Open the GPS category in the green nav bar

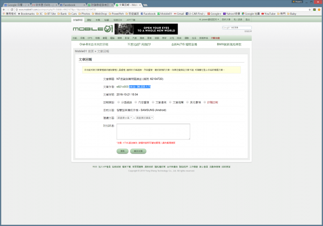point(90,38)
